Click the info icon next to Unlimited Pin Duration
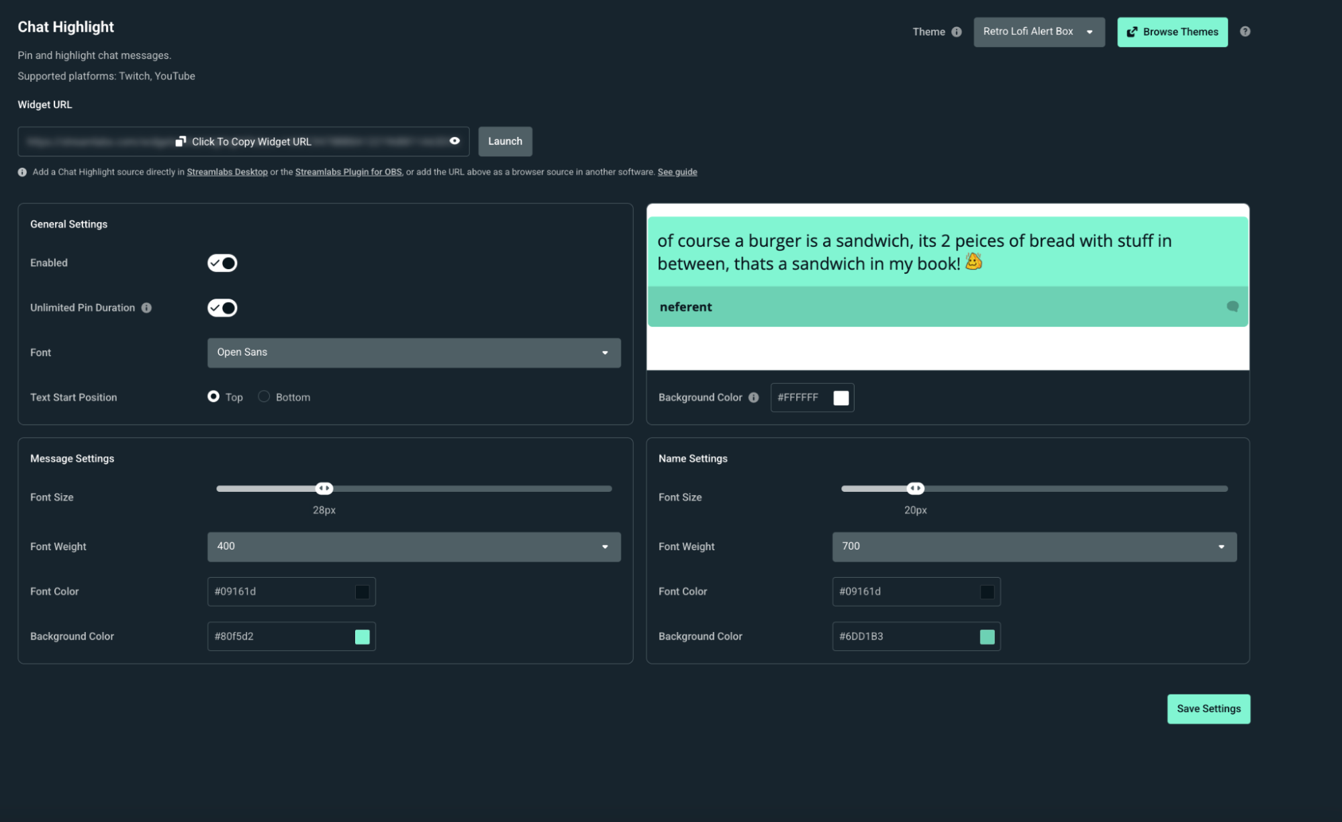This screenshot has width=1342, height=822. 147,307
